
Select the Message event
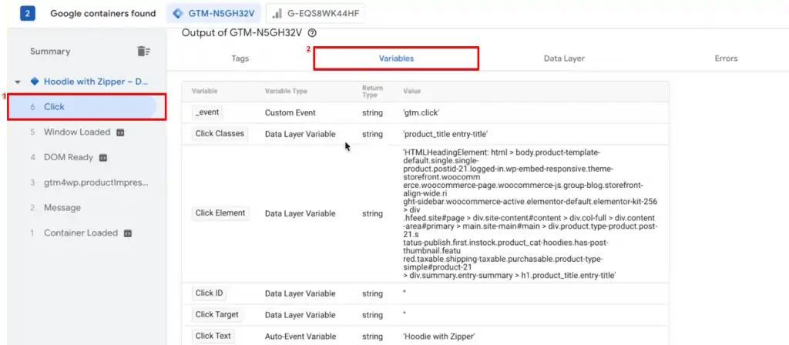tap(62, 208)
